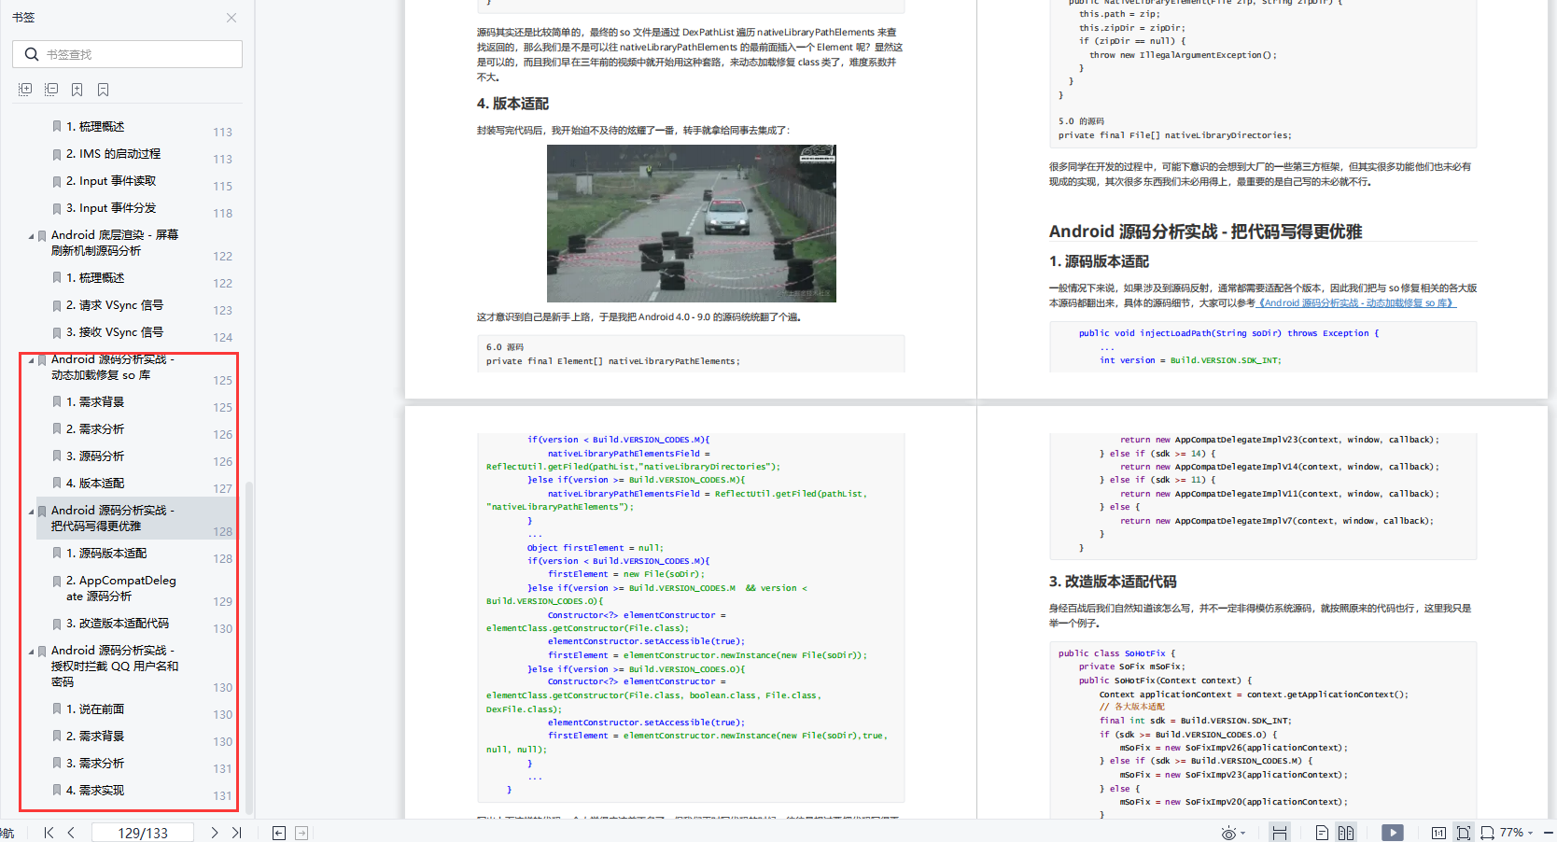
Task: Open bookmark '3. 源码分析'
Action: tap(94, 456)
